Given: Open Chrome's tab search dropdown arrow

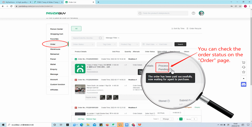Looking at the screenshot, I should [231, 2].
